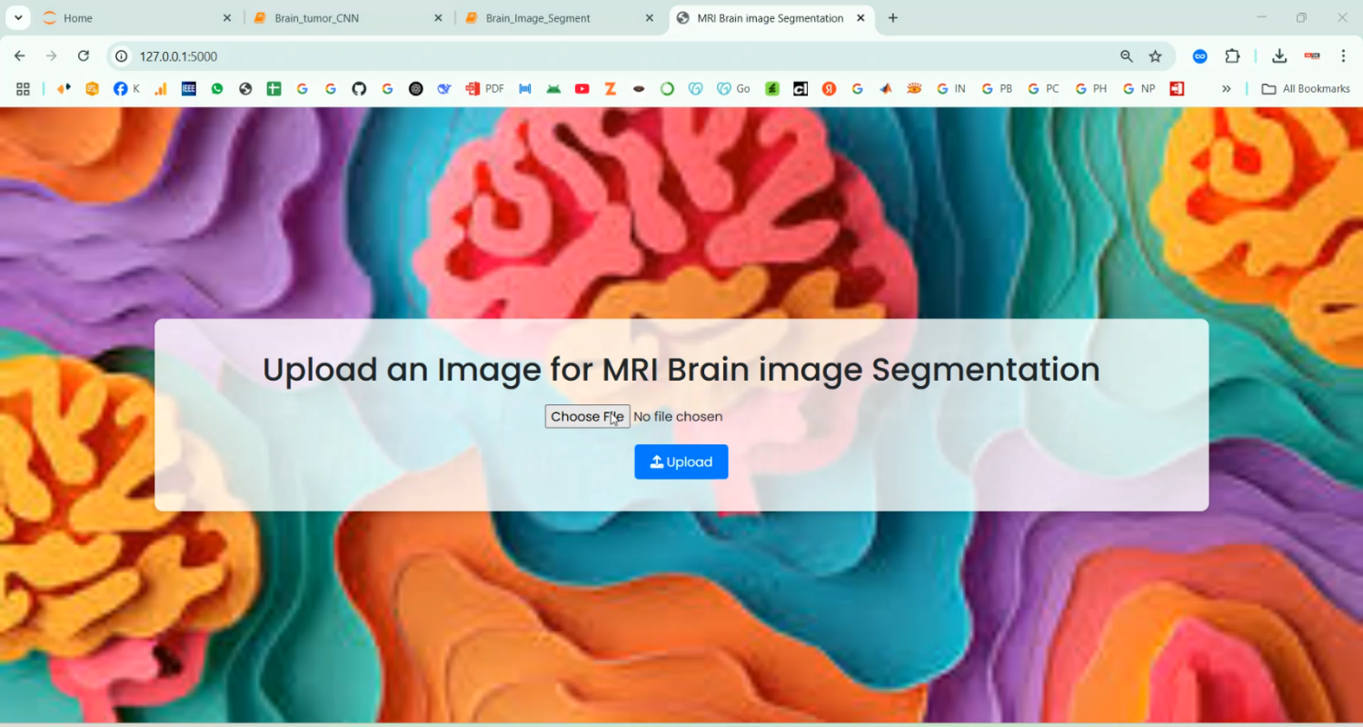Open the Extensions puzzle-piece menu
This screenshot has width=1363, height=727.
coord(1232,56)
